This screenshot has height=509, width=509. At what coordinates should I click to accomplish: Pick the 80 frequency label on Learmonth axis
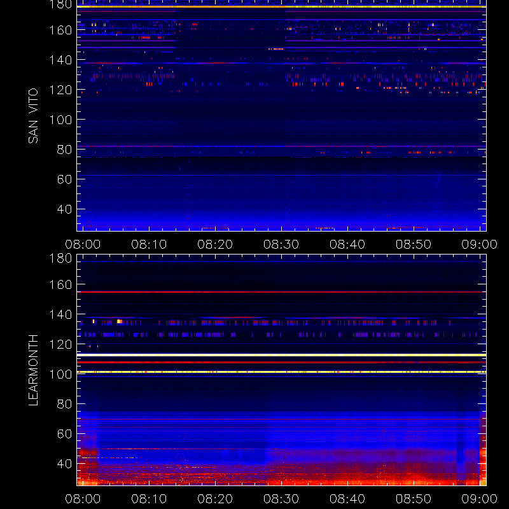pyautogui.click(x=64, y=404)
